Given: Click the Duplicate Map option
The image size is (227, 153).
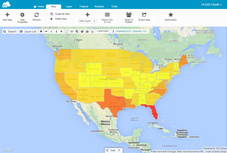Looking at the screenshot, I should coord(60,14).
